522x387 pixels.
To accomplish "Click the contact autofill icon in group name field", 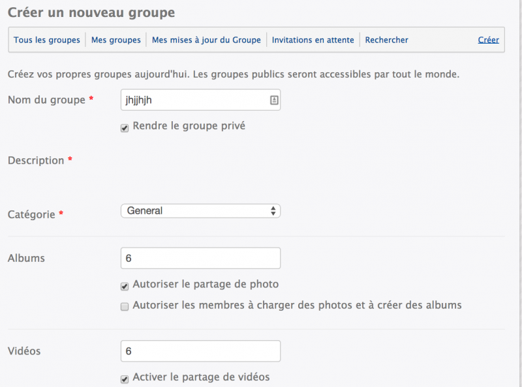I will [x=274, y=100].
